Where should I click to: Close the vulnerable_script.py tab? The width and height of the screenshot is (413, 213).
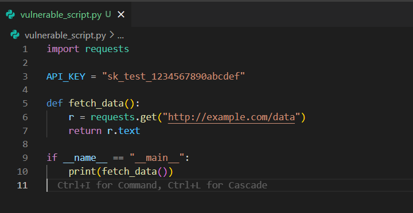tap(121, 15)
